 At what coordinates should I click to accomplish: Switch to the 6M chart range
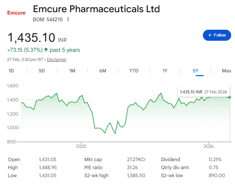(103, 70)
